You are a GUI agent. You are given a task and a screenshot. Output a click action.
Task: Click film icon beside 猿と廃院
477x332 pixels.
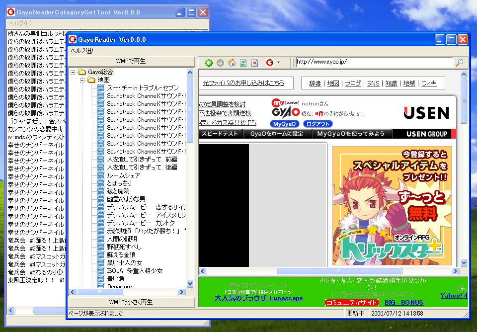tap(101, 191)
